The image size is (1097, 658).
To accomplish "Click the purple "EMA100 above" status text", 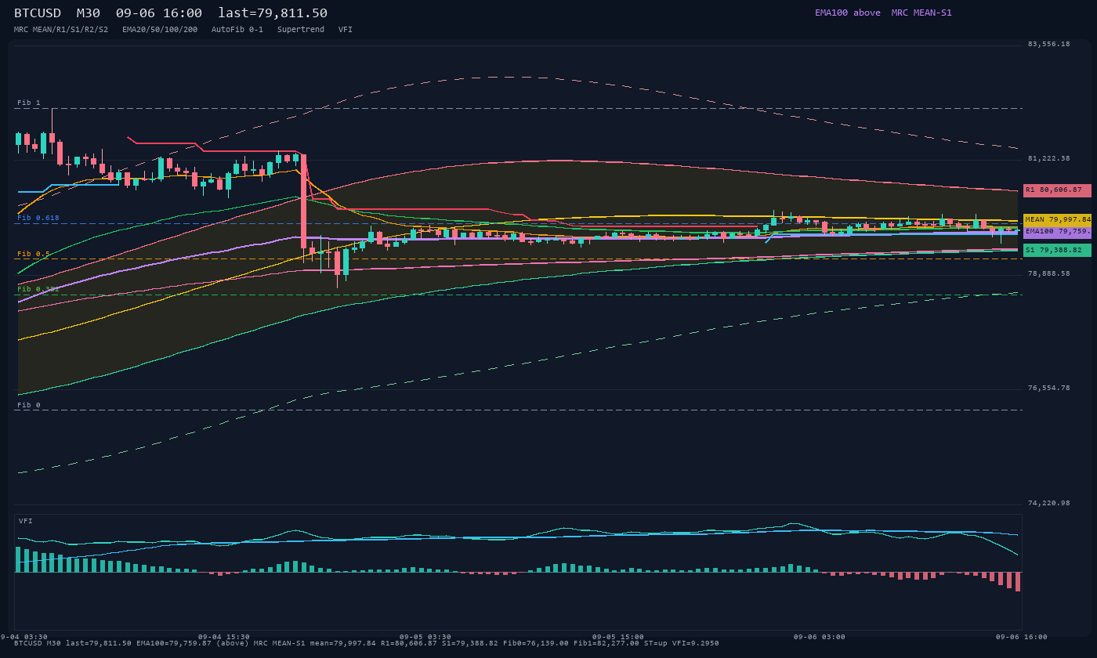I will point(848,13).
